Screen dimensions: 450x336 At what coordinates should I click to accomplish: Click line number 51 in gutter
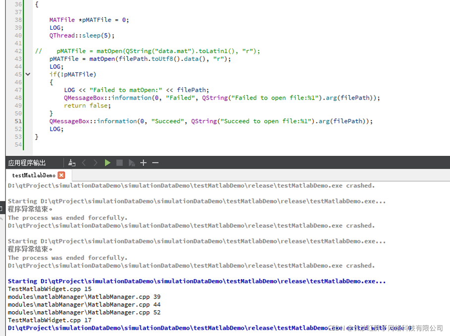18,121
